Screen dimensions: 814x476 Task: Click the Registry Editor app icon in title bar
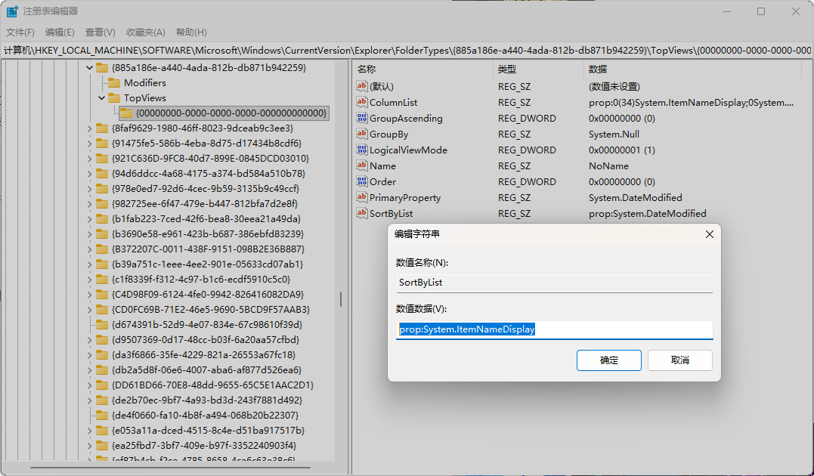[12, 11]
